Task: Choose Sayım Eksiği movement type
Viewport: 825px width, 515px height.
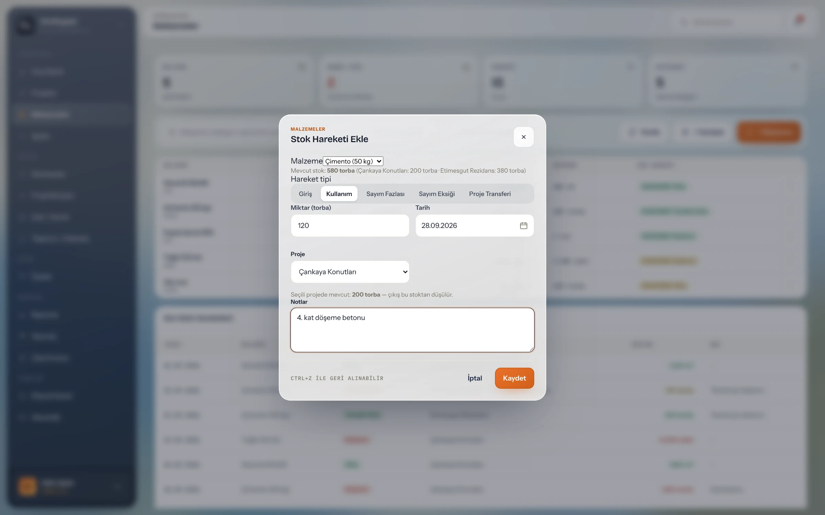Action: 437,194
